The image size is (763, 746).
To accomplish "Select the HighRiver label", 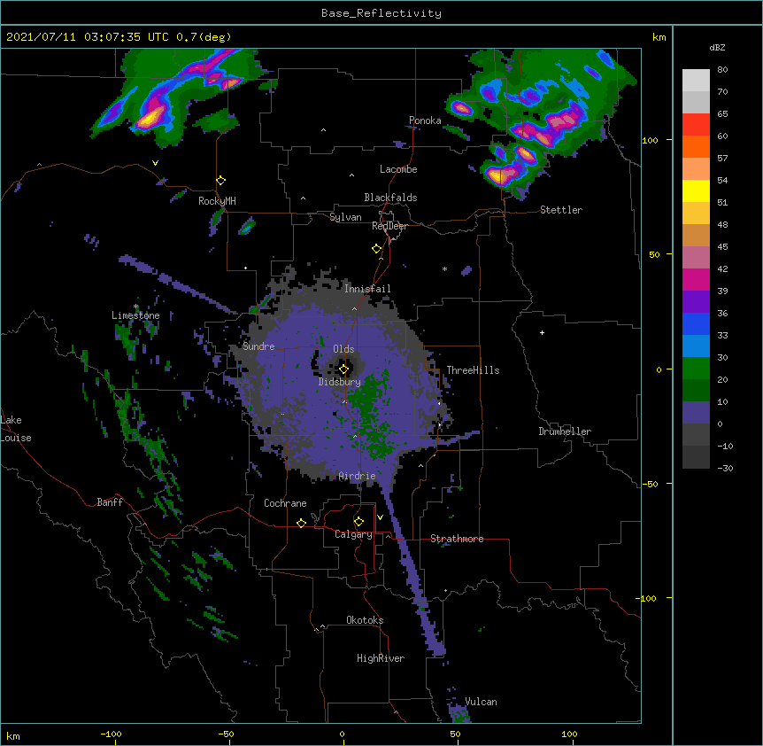I will pos(381,658).
